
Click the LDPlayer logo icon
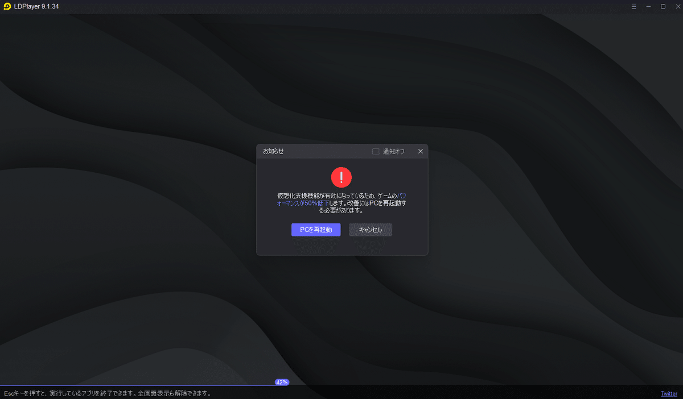(7, 6)
